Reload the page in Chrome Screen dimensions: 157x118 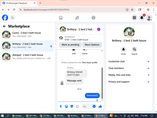point(14,10)
